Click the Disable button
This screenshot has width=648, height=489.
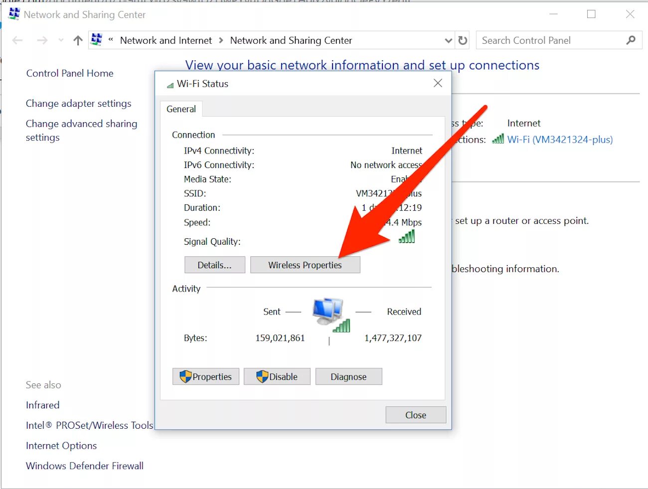pos(277,376)
